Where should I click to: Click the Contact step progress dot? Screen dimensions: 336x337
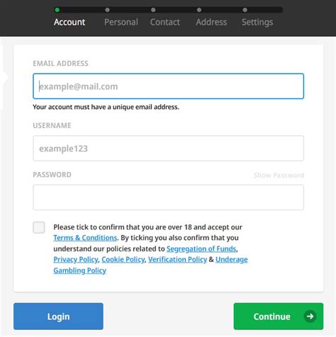pyautogui.click(x=153, y=10)
